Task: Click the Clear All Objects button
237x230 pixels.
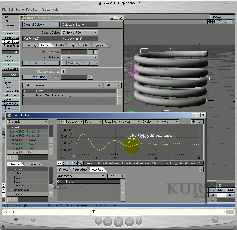Action: point(41,25)
